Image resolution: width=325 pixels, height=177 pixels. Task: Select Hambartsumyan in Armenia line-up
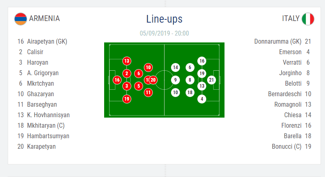[x=48, y=136]
